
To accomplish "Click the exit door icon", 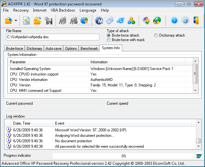I will click(196, 21).
